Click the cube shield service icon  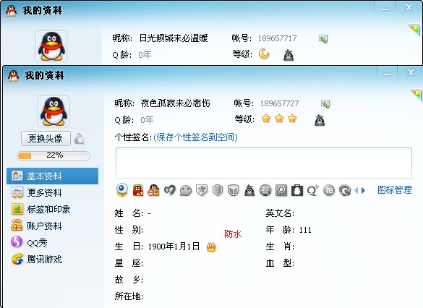(233, 190)
